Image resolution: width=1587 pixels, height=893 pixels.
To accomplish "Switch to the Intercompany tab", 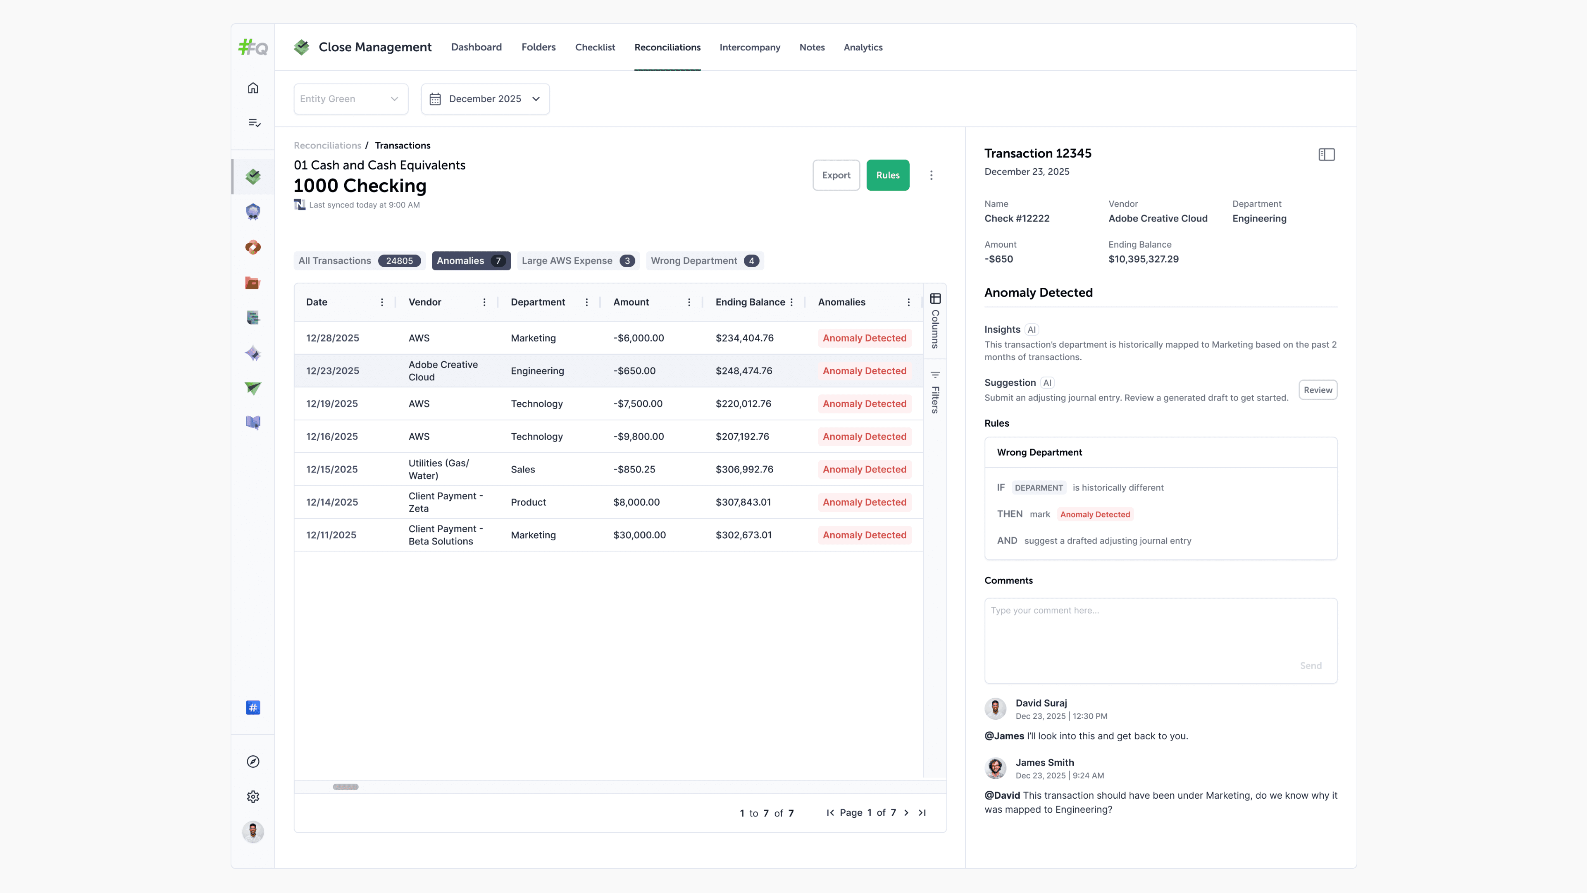I will (749, 48).
